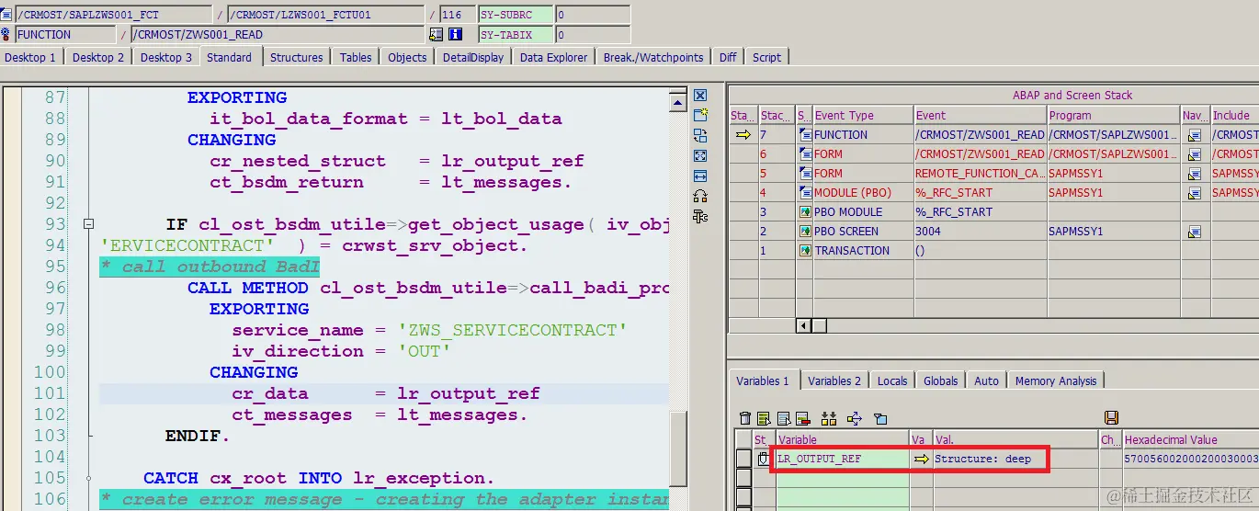Open the Tables tab
This screenshot has height=511, width=1259.
click(x=356, y=57)
